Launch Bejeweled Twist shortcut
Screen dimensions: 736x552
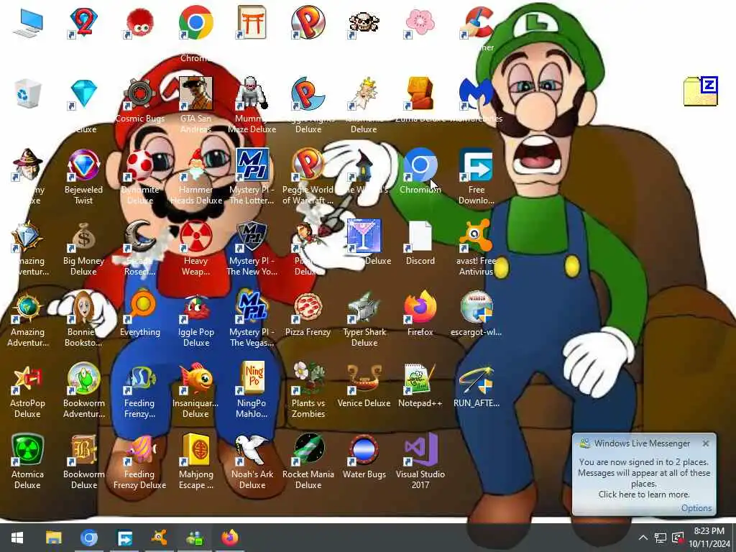pyautogui.click(x=83, y=165)
